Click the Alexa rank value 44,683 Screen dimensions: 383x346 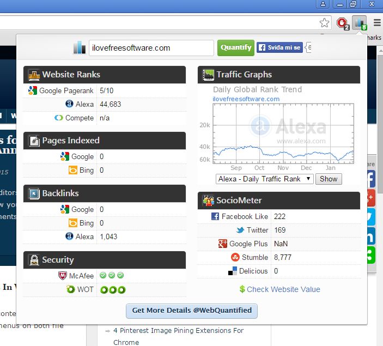pyautogui.click(x=111, y=104)
